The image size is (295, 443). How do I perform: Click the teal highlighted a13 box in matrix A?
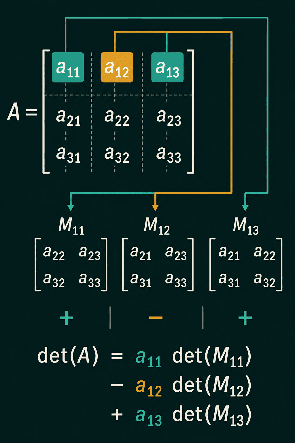pyautogui.click(x=167, y=67)
